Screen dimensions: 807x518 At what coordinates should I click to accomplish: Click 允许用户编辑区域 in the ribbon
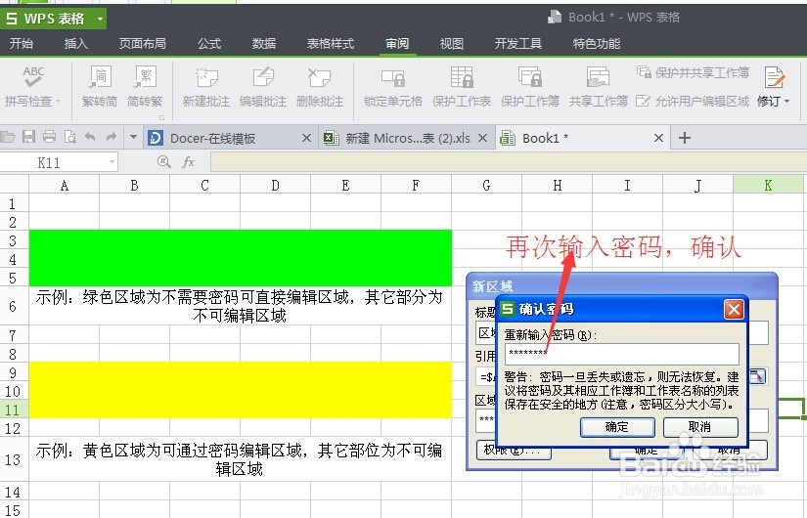pyautogui.click(x=693, y=101)
